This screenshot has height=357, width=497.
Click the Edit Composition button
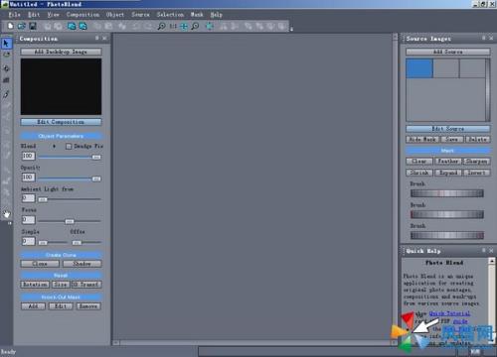(x=61, y=122)
